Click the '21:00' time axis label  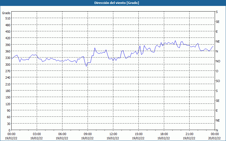189,134
